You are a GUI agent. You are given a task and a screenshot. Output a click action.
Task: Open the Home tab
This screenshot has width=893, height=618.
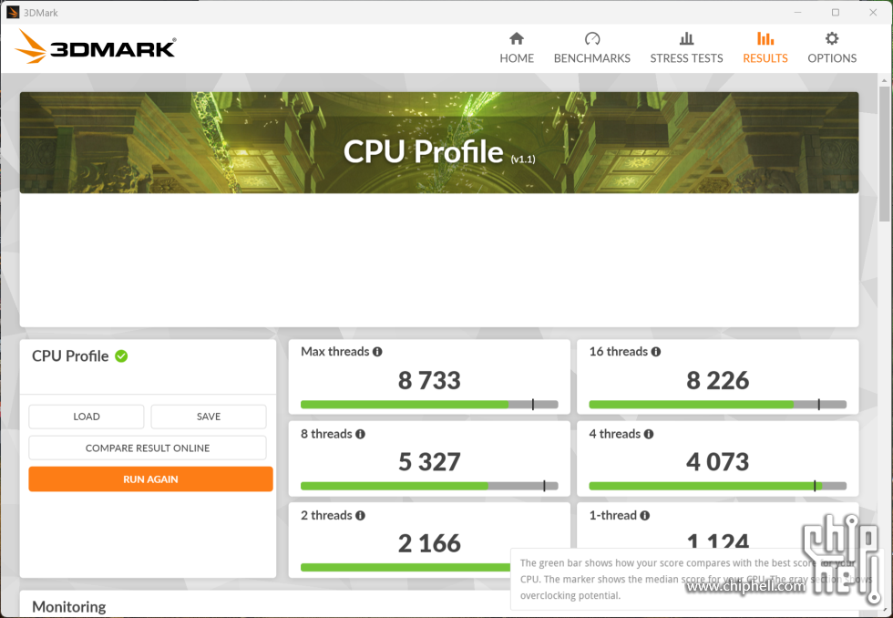[517, 47]
